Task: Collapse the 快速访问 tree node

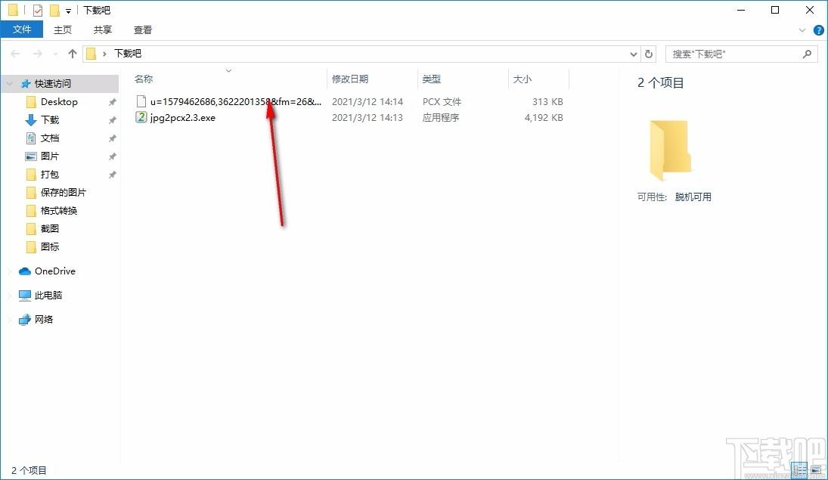Action: click(10, 83)
